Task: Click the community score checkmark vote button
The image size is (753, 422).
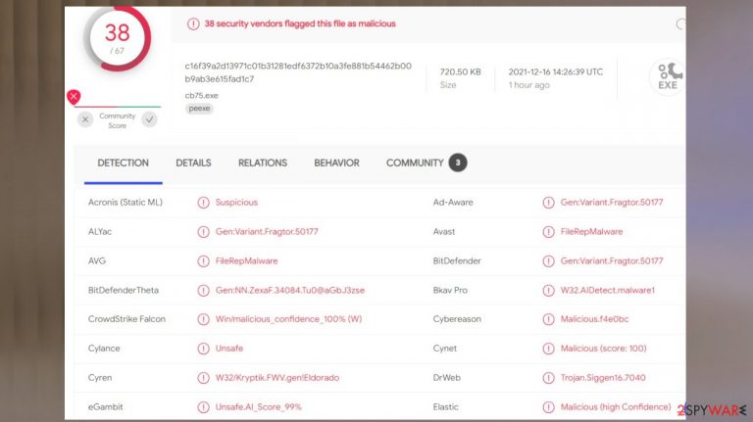Action: tap(149, 119)
